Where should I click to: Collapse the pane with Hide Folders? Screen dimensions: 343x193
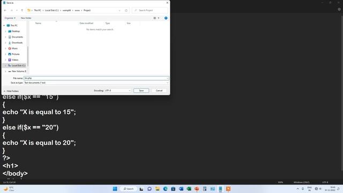(11, 91)
